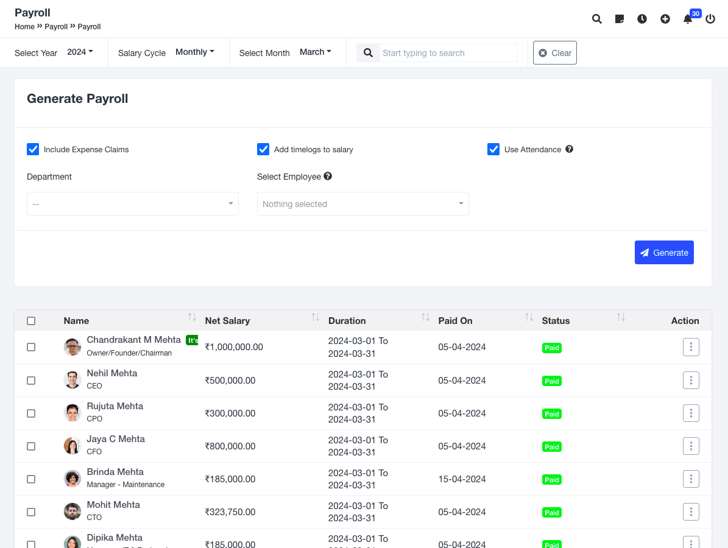The height and width of the screenshot is (548, 728).
Task: Open global search with the magnifier icon
Action: click(x=596, y=19)
